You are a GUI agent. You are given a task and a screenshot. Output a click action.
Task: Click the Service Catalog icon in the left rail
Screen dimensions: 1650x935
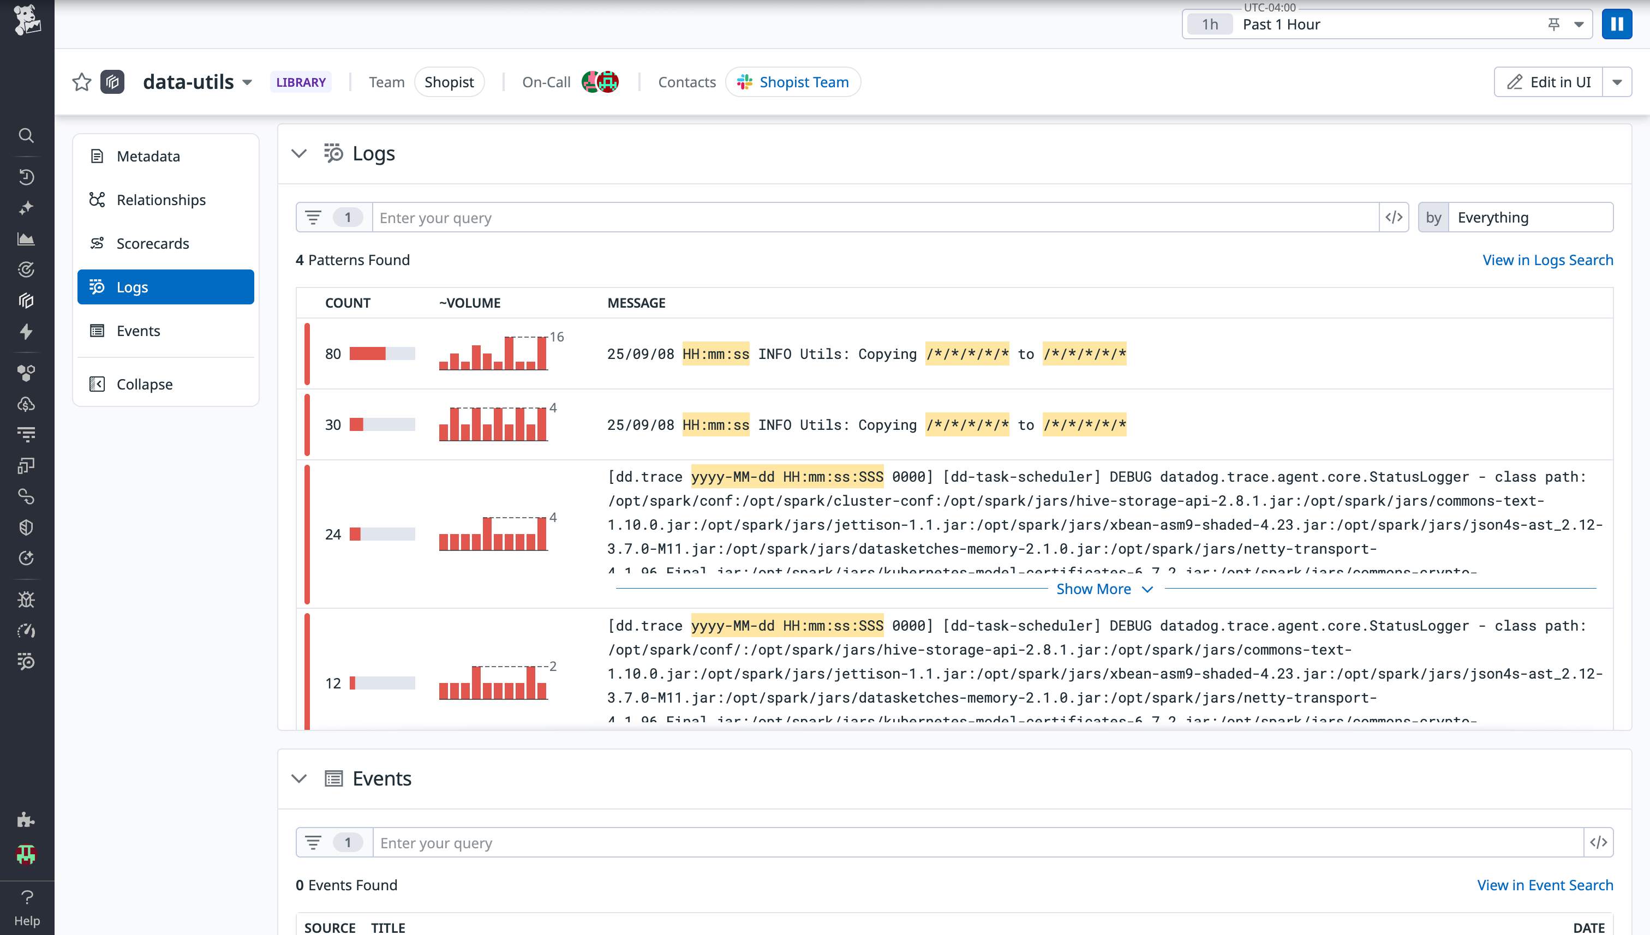26,300
